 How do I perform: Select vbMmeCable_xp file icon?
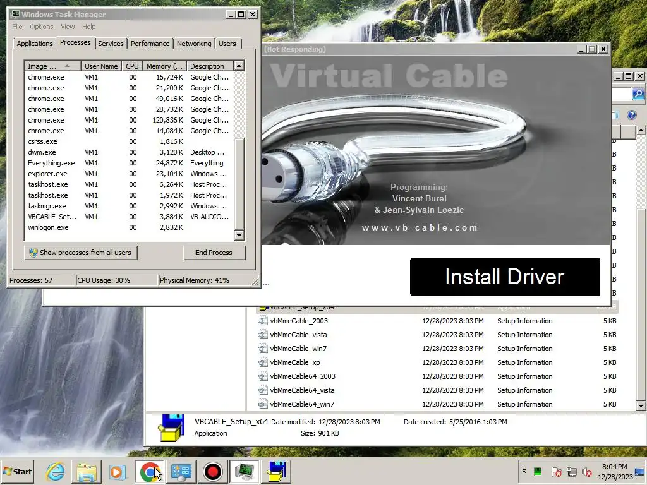263,362
